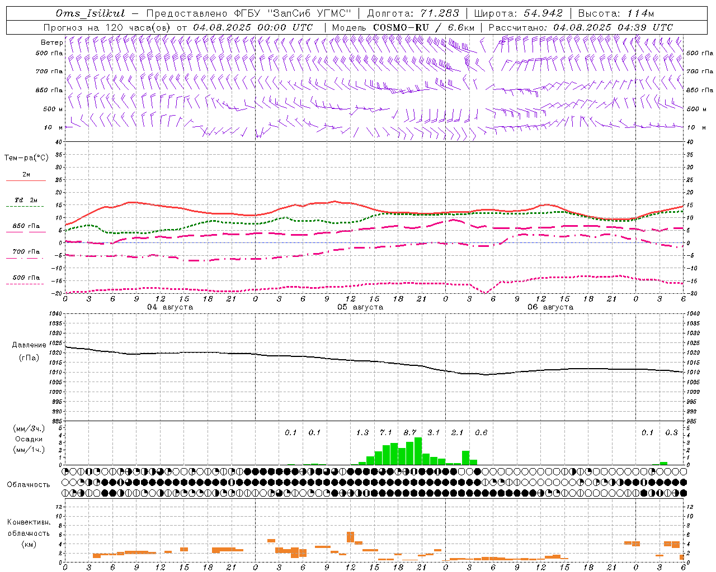The width and height of the screenshot is (716, 572).
Task: Select the 1.3 precipitation value
Action: click(362, 433)
